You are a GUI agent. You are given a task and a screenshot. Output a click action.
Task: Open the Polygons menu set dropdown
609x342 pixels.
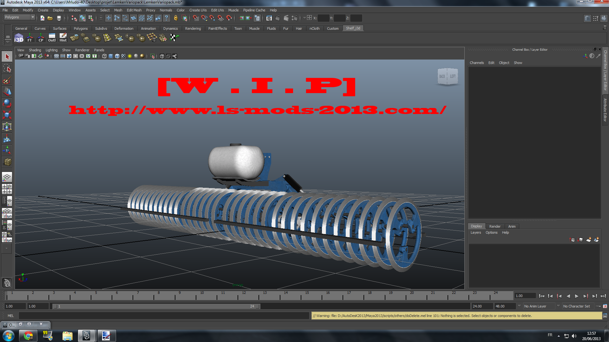tap(19, 17)
